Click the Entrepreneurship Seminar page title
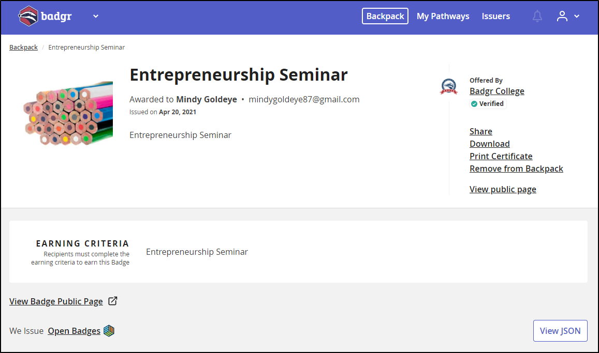Screen dimensions: 599x353 pos(239,75)
